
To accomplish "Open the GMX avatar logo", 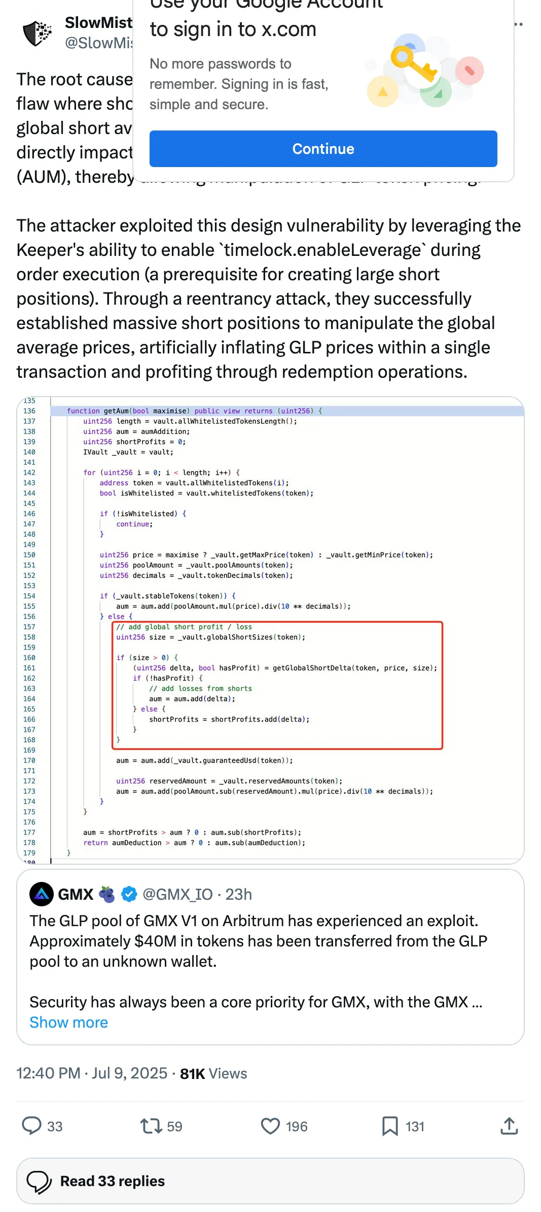I will pos(42,894).
